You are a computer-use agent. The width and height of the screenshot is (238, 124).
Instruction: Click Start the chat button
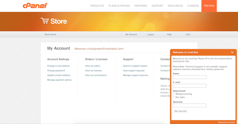pyautogui.click(x=180, y=111)
